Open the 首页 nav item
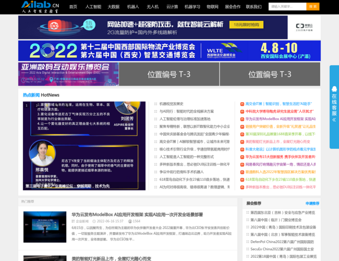339x261 pixels. (x=73, y=7)
